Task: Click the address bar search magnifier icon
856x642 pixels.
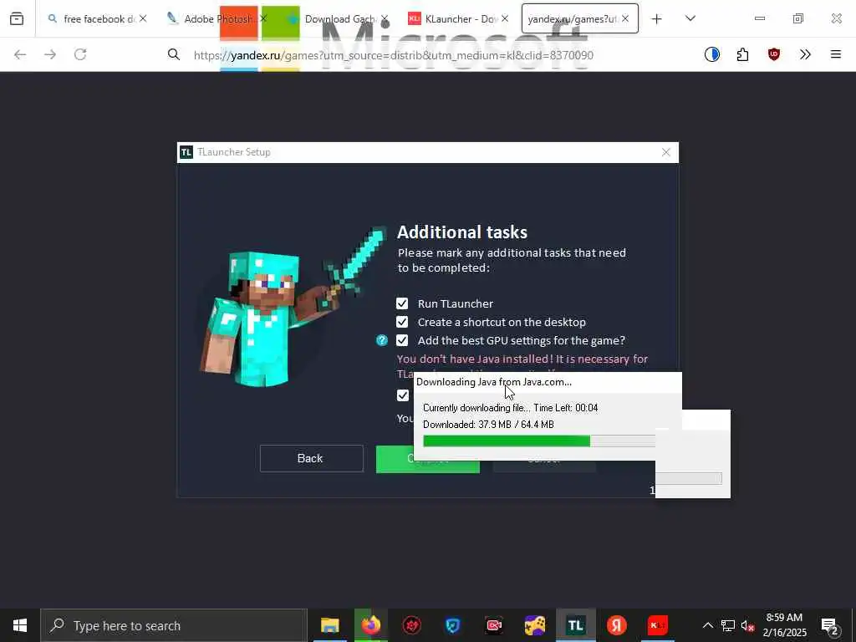Action: tap(174, 54)
